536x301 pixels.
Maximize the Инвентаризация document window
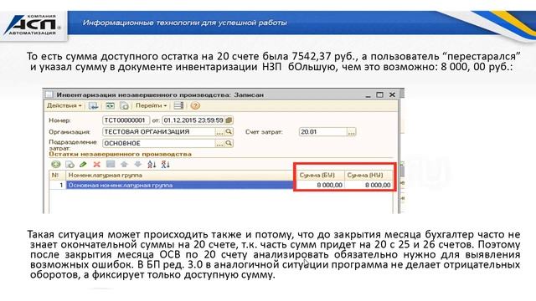(x=379, y=94)
